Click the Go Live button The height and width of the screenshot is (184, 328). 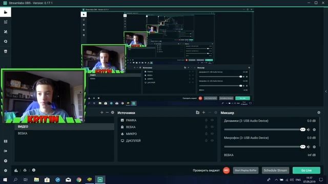click(306, 170)
